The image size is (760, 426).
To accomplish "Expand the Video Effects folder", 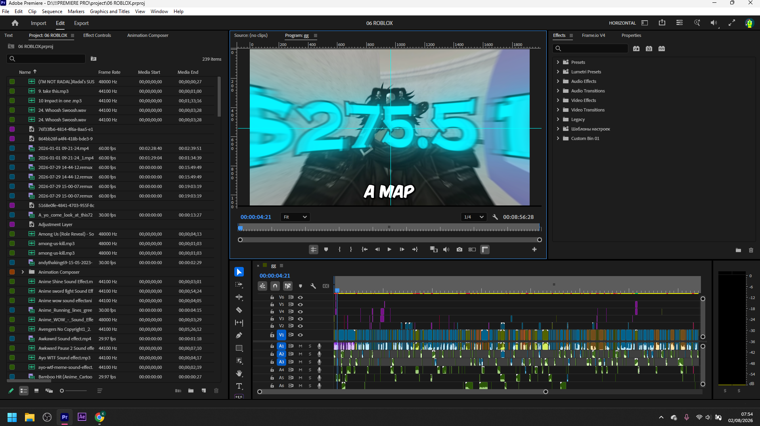I will pyautogui.click(x=558, y=100).
